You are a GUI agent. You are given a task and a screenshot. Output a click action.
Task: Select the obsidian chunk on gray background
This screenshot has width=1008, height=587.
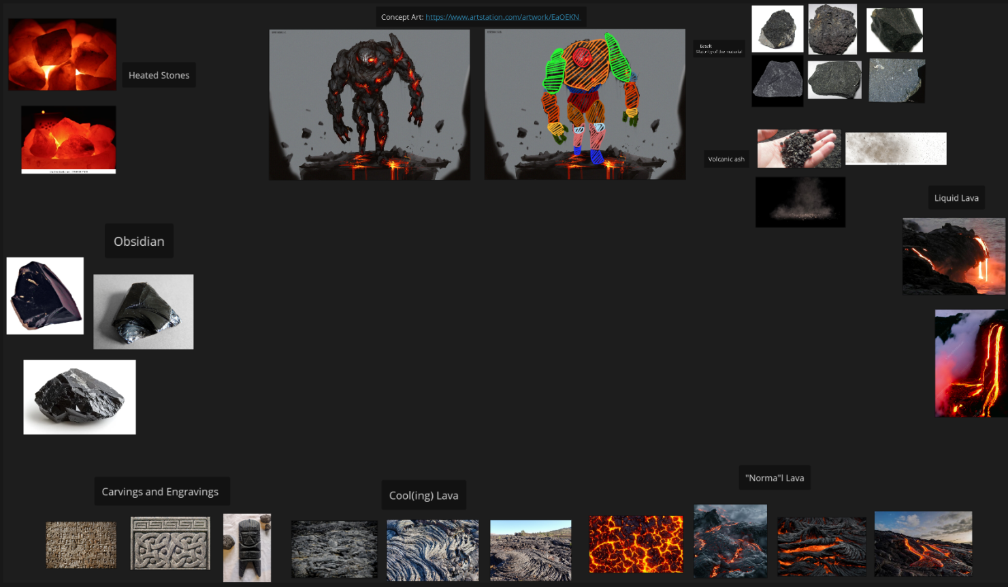coord(144,312)
